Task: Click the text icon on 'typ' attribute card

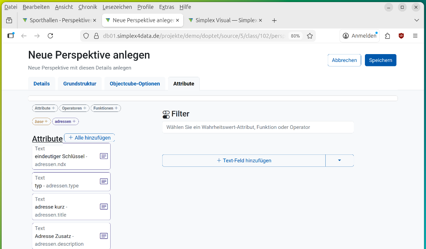Action: click(104, 182)
